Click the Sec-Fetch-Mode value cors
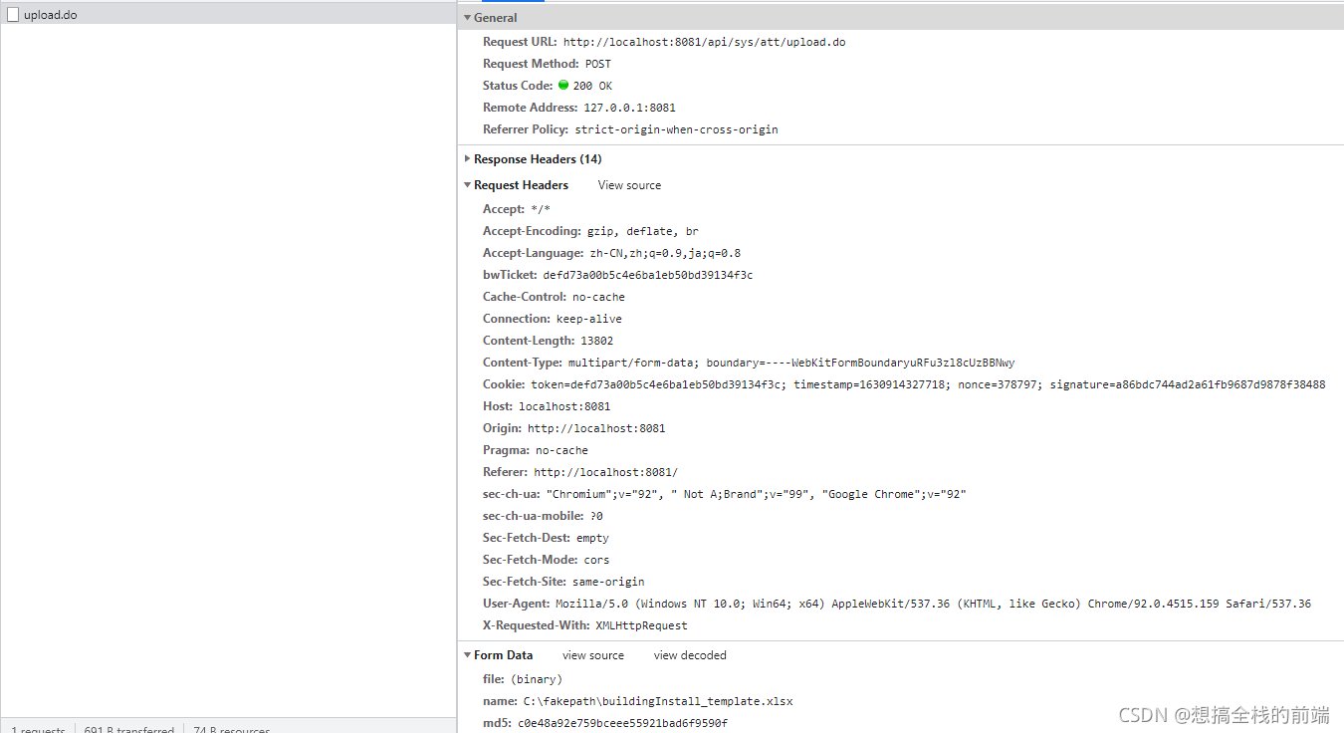This screenshot has height=733, width=1344. (596, 560)
